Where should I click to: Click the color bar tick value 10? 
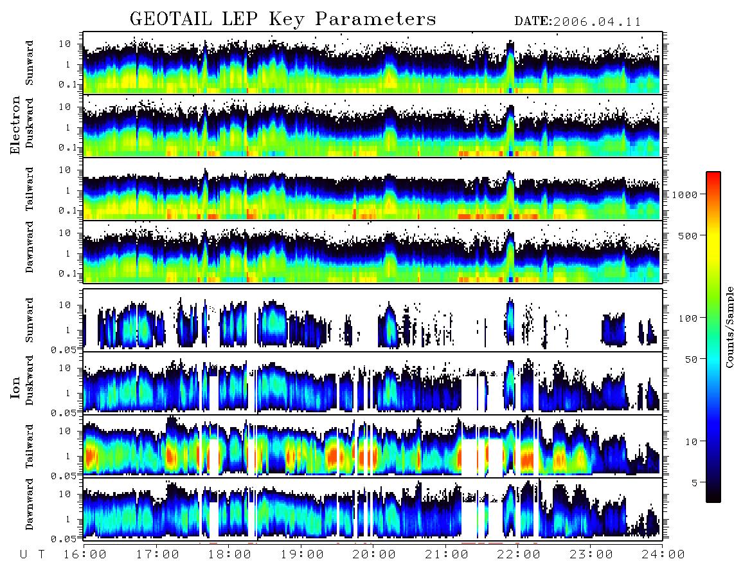pyautogui.click(x=691, y=441)
